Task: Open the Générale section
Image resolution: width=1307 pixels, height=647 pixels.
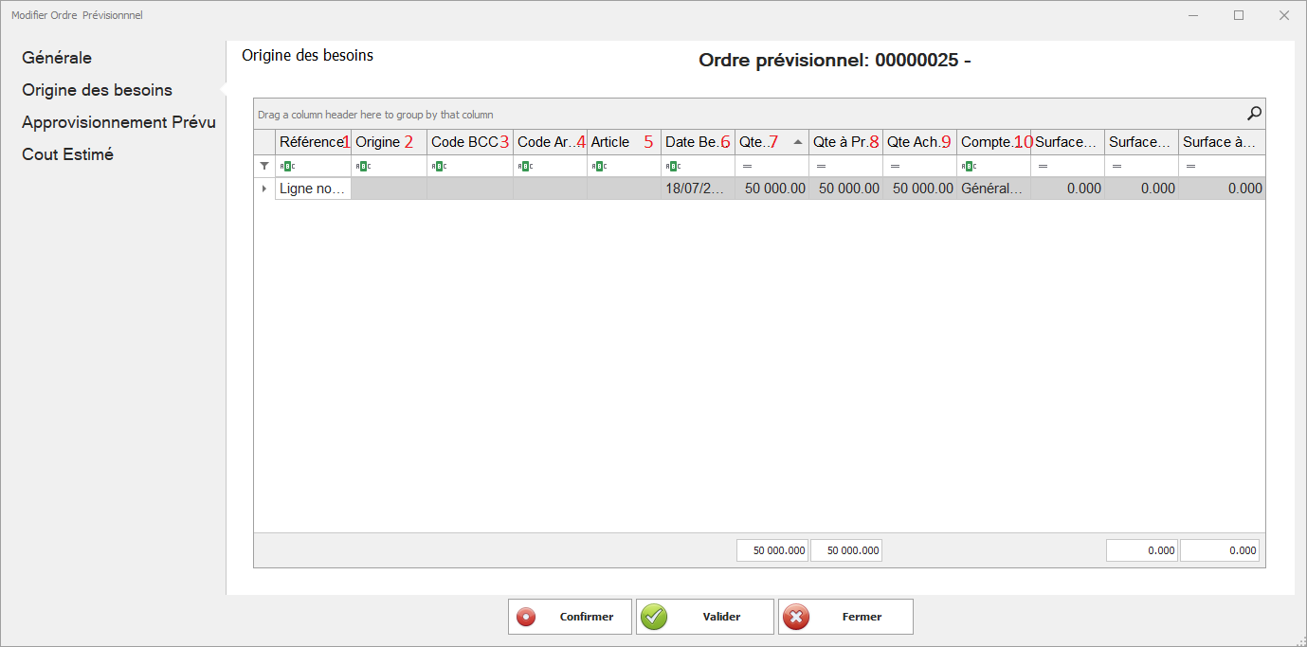Action: tap(57, 58)
